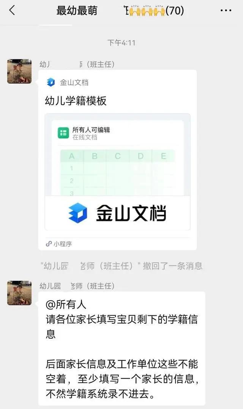Viewport: 243px width, 409px height.
Task: Tap the teacher avatar beside the document card
Action: pos(19,72)
